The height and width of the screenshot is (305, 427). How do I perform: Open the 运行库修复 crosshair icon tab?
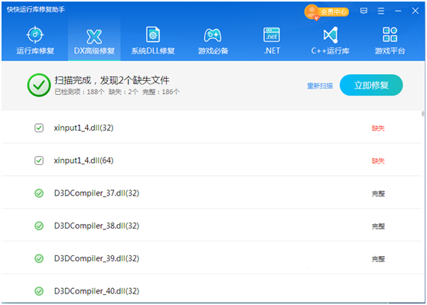tap(35, 35)
